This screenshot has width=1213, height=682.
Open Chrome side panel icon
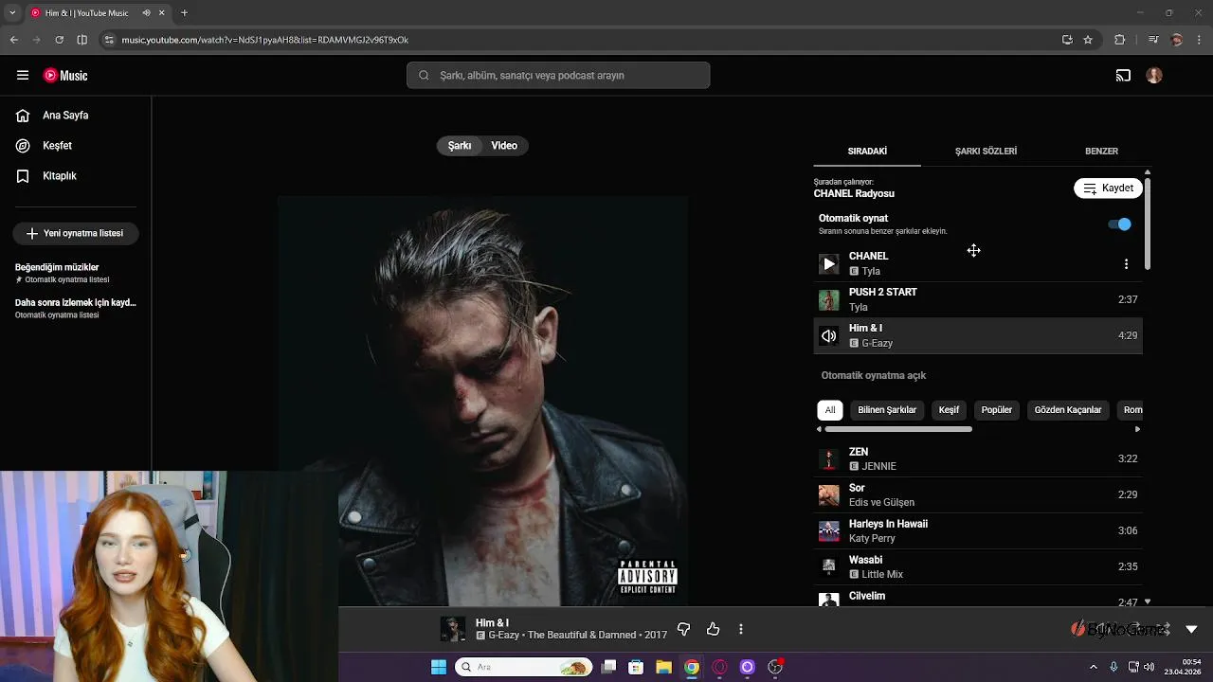point(82,40)
